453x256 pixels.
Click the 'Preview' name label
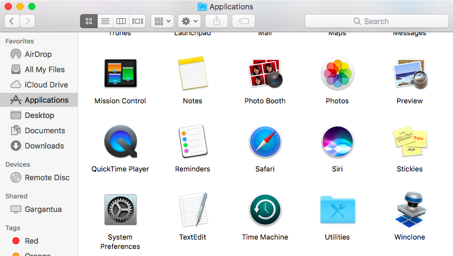pos(409,101)
